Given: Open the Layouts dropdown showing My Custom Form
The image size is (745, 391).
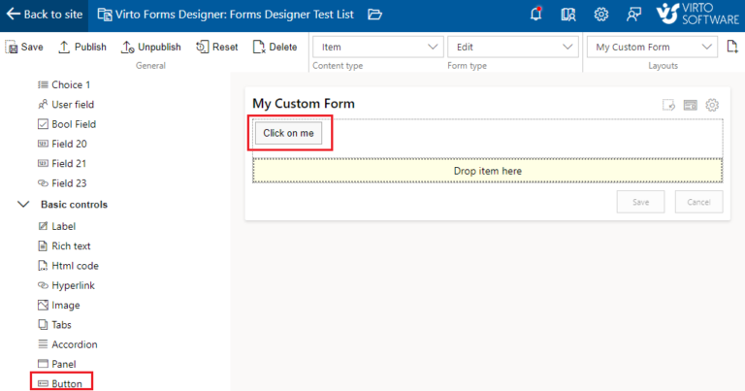Looking at the screenshot, I should (x=654, y=47).
